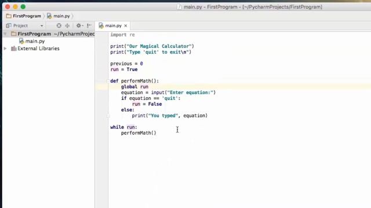Click the 'You typed' print line

click(x=170, y=116)
